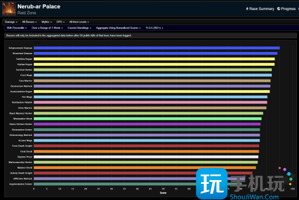Click the Frost Death Knight red bar
Image resolution: width=299 pixels, height=200 pixels.
coord(146,146)
